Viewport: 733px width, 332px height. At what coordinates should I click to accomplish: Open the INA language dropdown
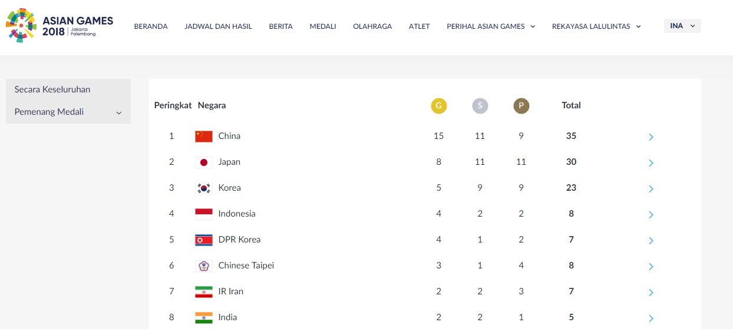[682, 26]
